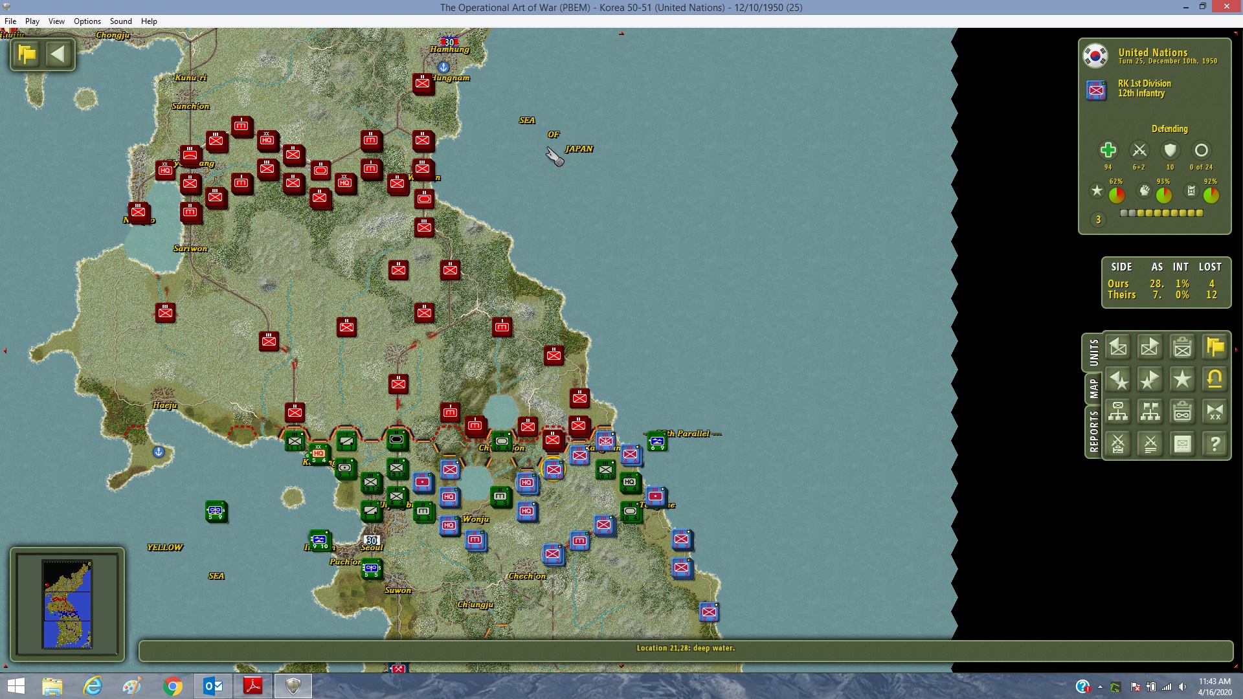
Task: Click the star proficiency icon beside 62%
Action: (x=1097, y=191)
